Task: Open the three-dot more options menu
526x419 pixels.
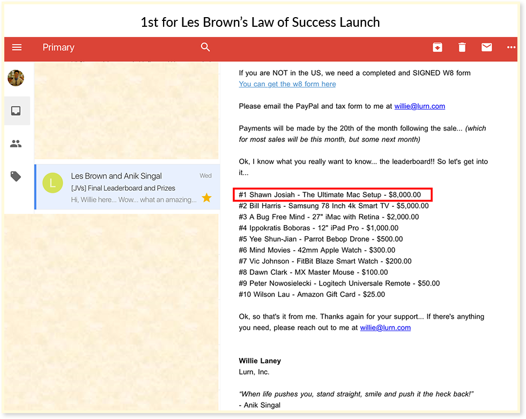Action: click(511, 47)
